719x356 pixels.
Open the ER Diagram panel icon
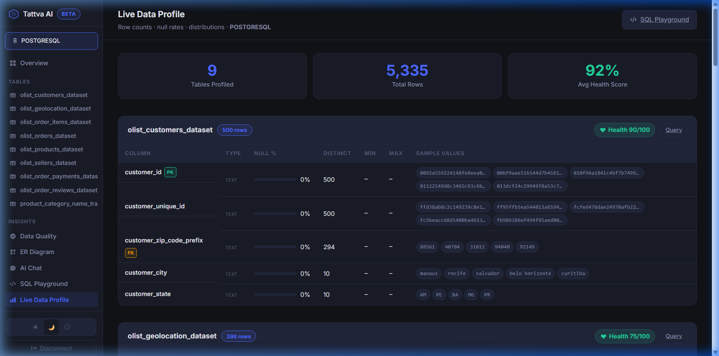(13, 252)
